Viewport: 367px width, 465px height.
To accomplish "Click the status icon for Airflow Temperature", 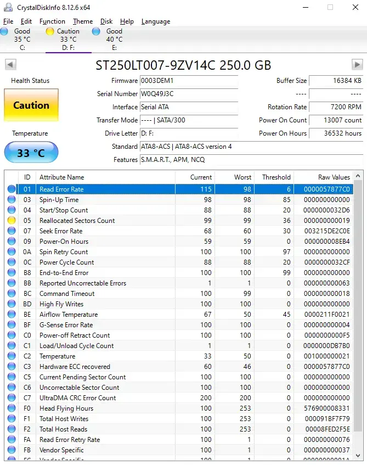I will click(x=12, y=314).
